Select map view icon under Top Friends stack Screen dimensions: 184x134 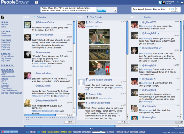[124, 122]
